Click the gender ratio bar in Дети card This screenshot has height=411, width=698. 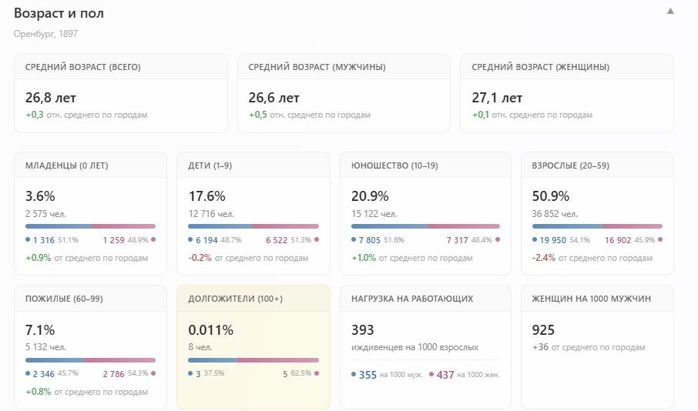point(253,226)
